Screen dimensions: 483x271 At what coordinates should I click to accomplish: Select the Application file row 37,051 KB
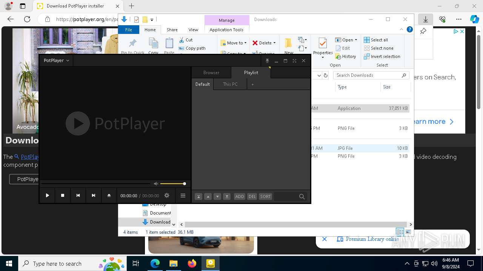(360, 108)
